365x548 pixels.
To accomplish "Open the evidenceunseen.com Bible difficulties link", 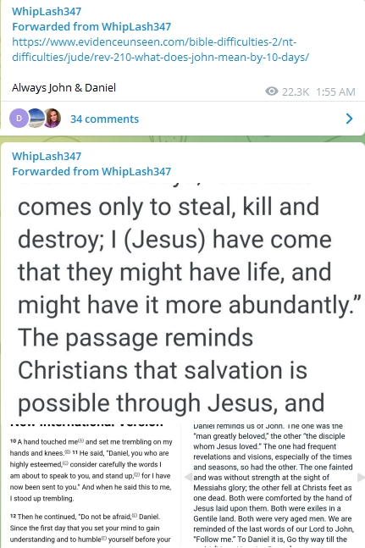I will tap(160, 49).
